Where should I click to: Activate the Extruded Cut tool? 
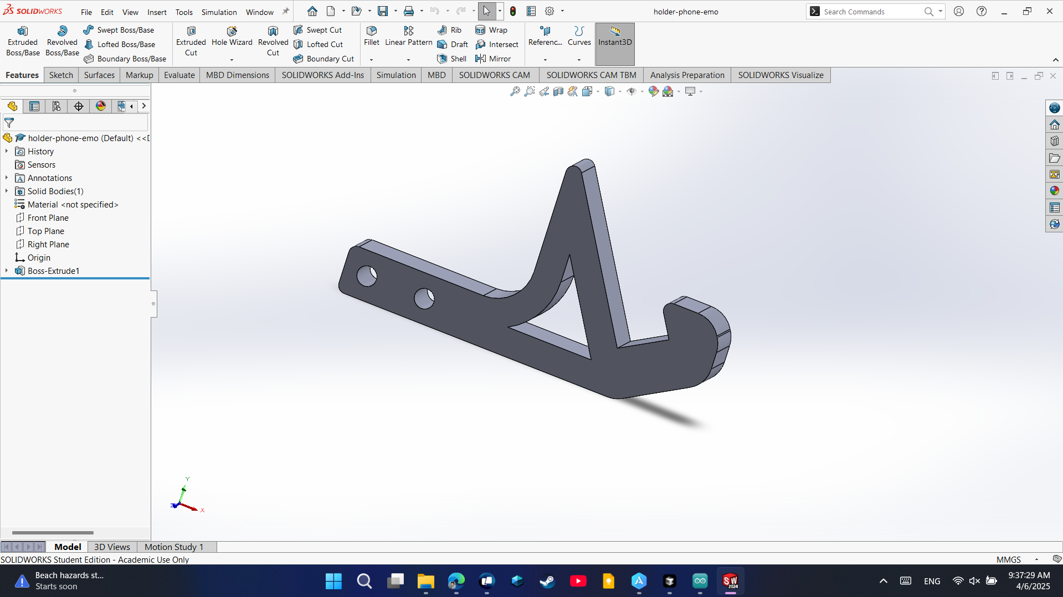tap(191, 41)
